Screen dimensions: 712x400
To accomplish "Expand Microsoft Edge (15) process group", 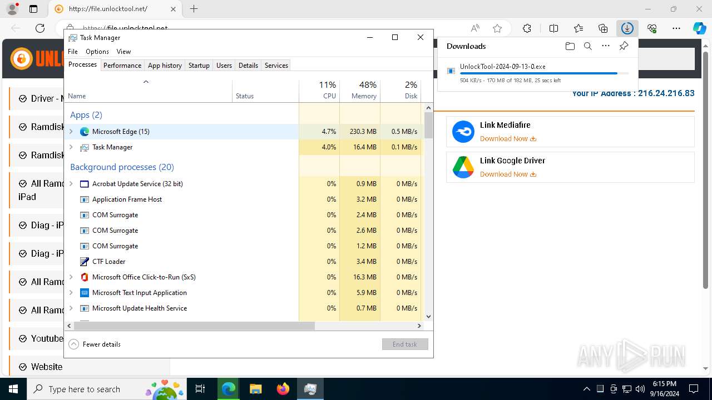I will pyautogui.click(x=71, y=132).
